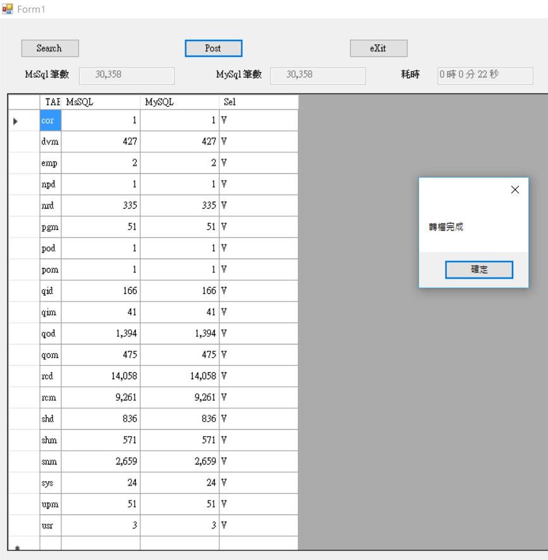Click the Form1 window icon
Viewport: 548px width, 560px height.
(x=8, y=9)
